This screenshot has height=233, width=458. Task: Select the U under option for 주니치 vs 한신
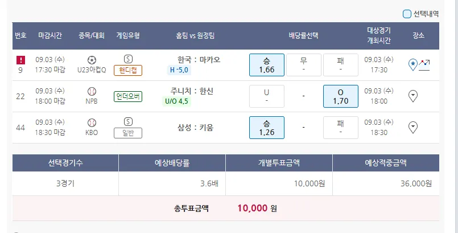pos(266,96)
